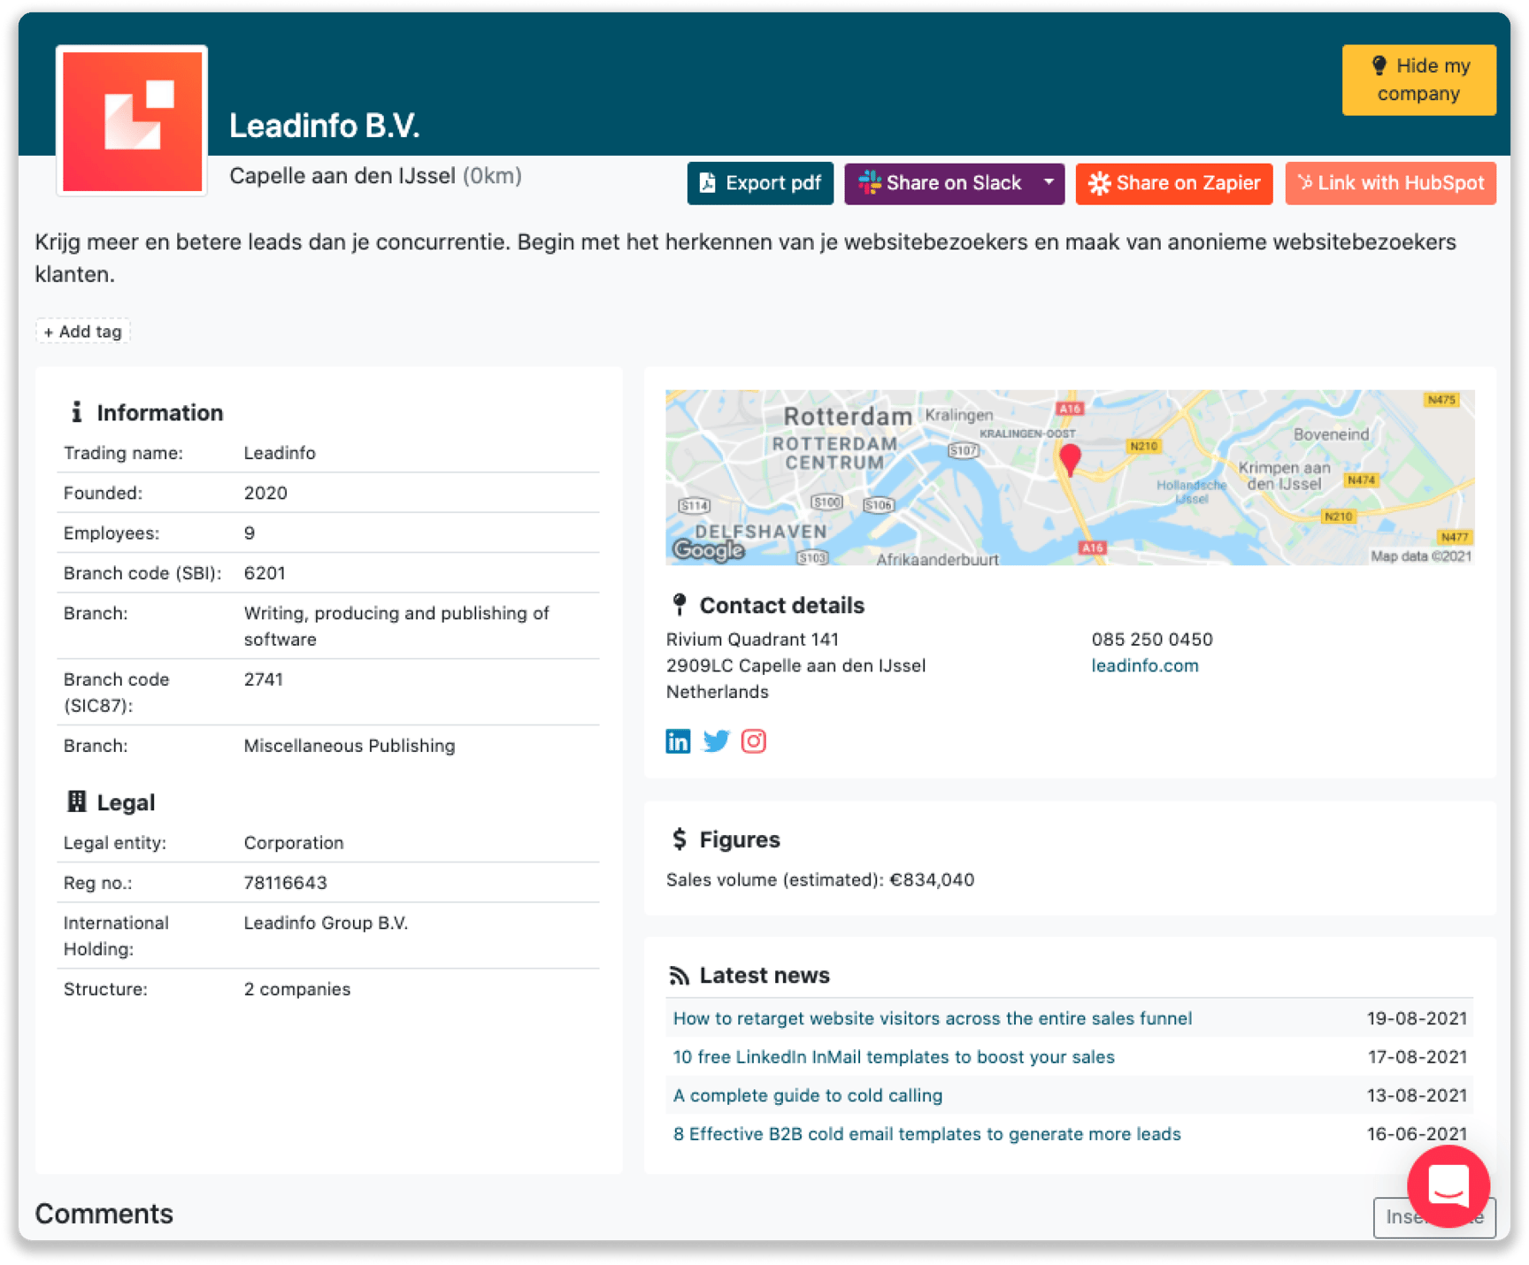Link this company with HubSpot

pyautogui.click(x=1390, y=183)
